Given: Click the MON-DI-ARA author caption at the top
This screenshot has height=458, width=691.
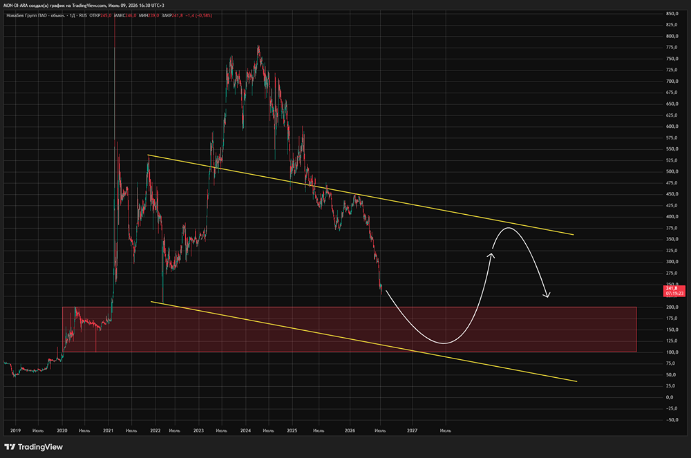Looking at the screenshot, I should (84, 6).
